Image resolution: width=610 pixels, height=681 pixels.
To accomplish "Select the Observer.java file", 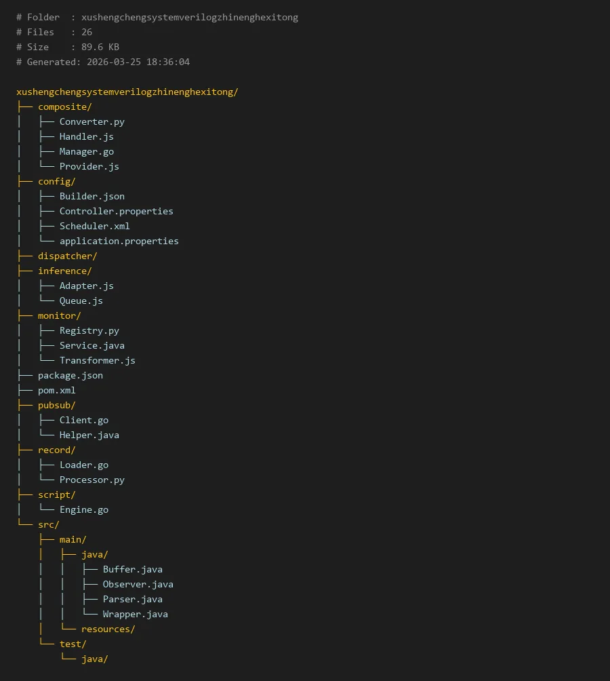I will coord(138,584).
